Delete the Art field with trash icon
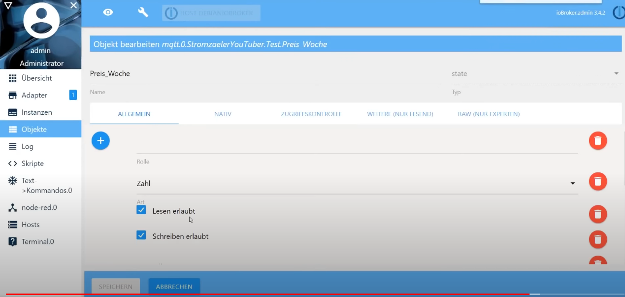The image size is (625, 297). (598, 181)
